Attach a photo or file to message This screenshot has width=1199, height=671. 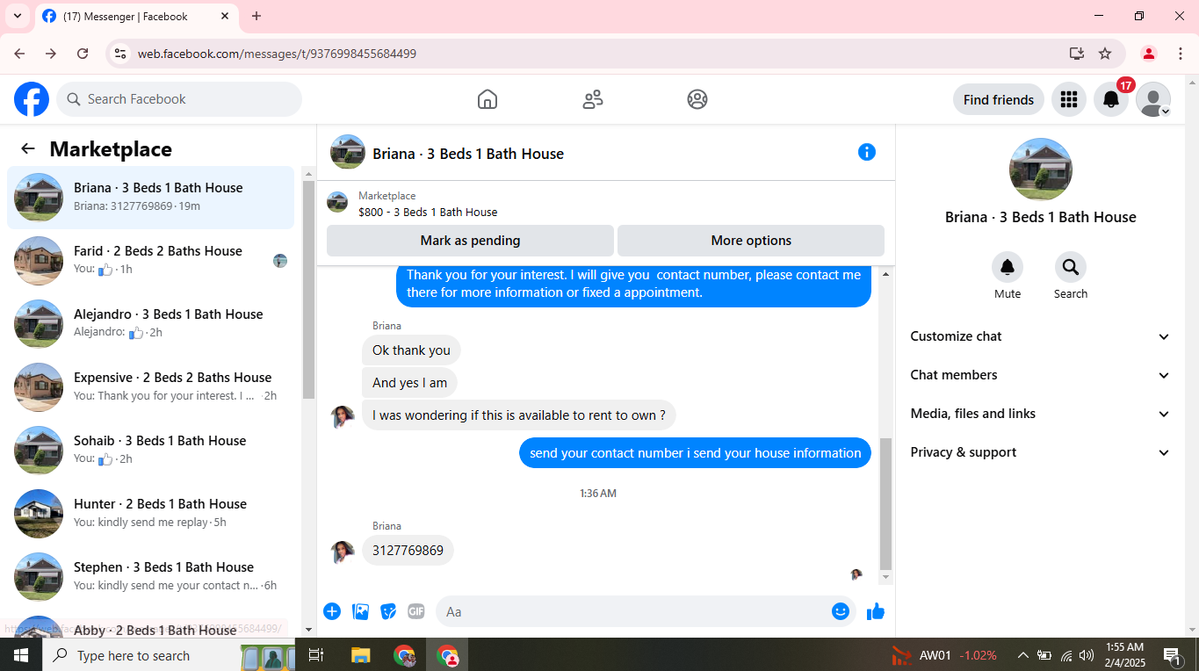360,611
